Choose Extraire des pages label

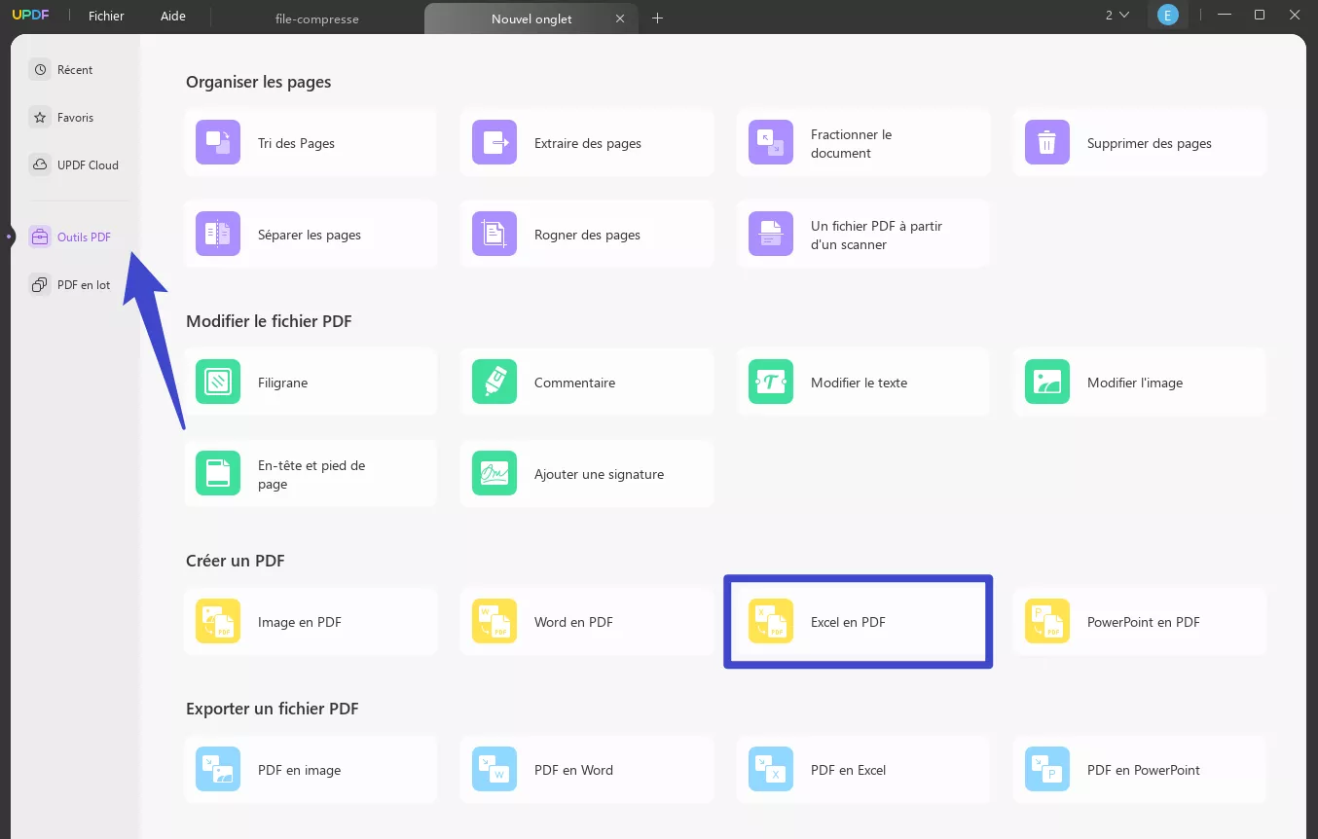point(588,143)
